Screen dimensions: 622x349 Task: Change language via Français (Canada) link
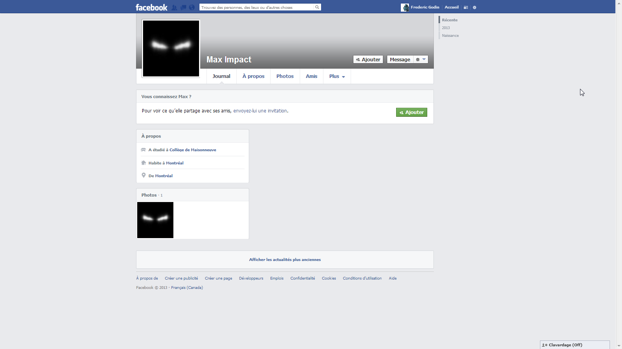pyautogui.click(x=187, y=287)
